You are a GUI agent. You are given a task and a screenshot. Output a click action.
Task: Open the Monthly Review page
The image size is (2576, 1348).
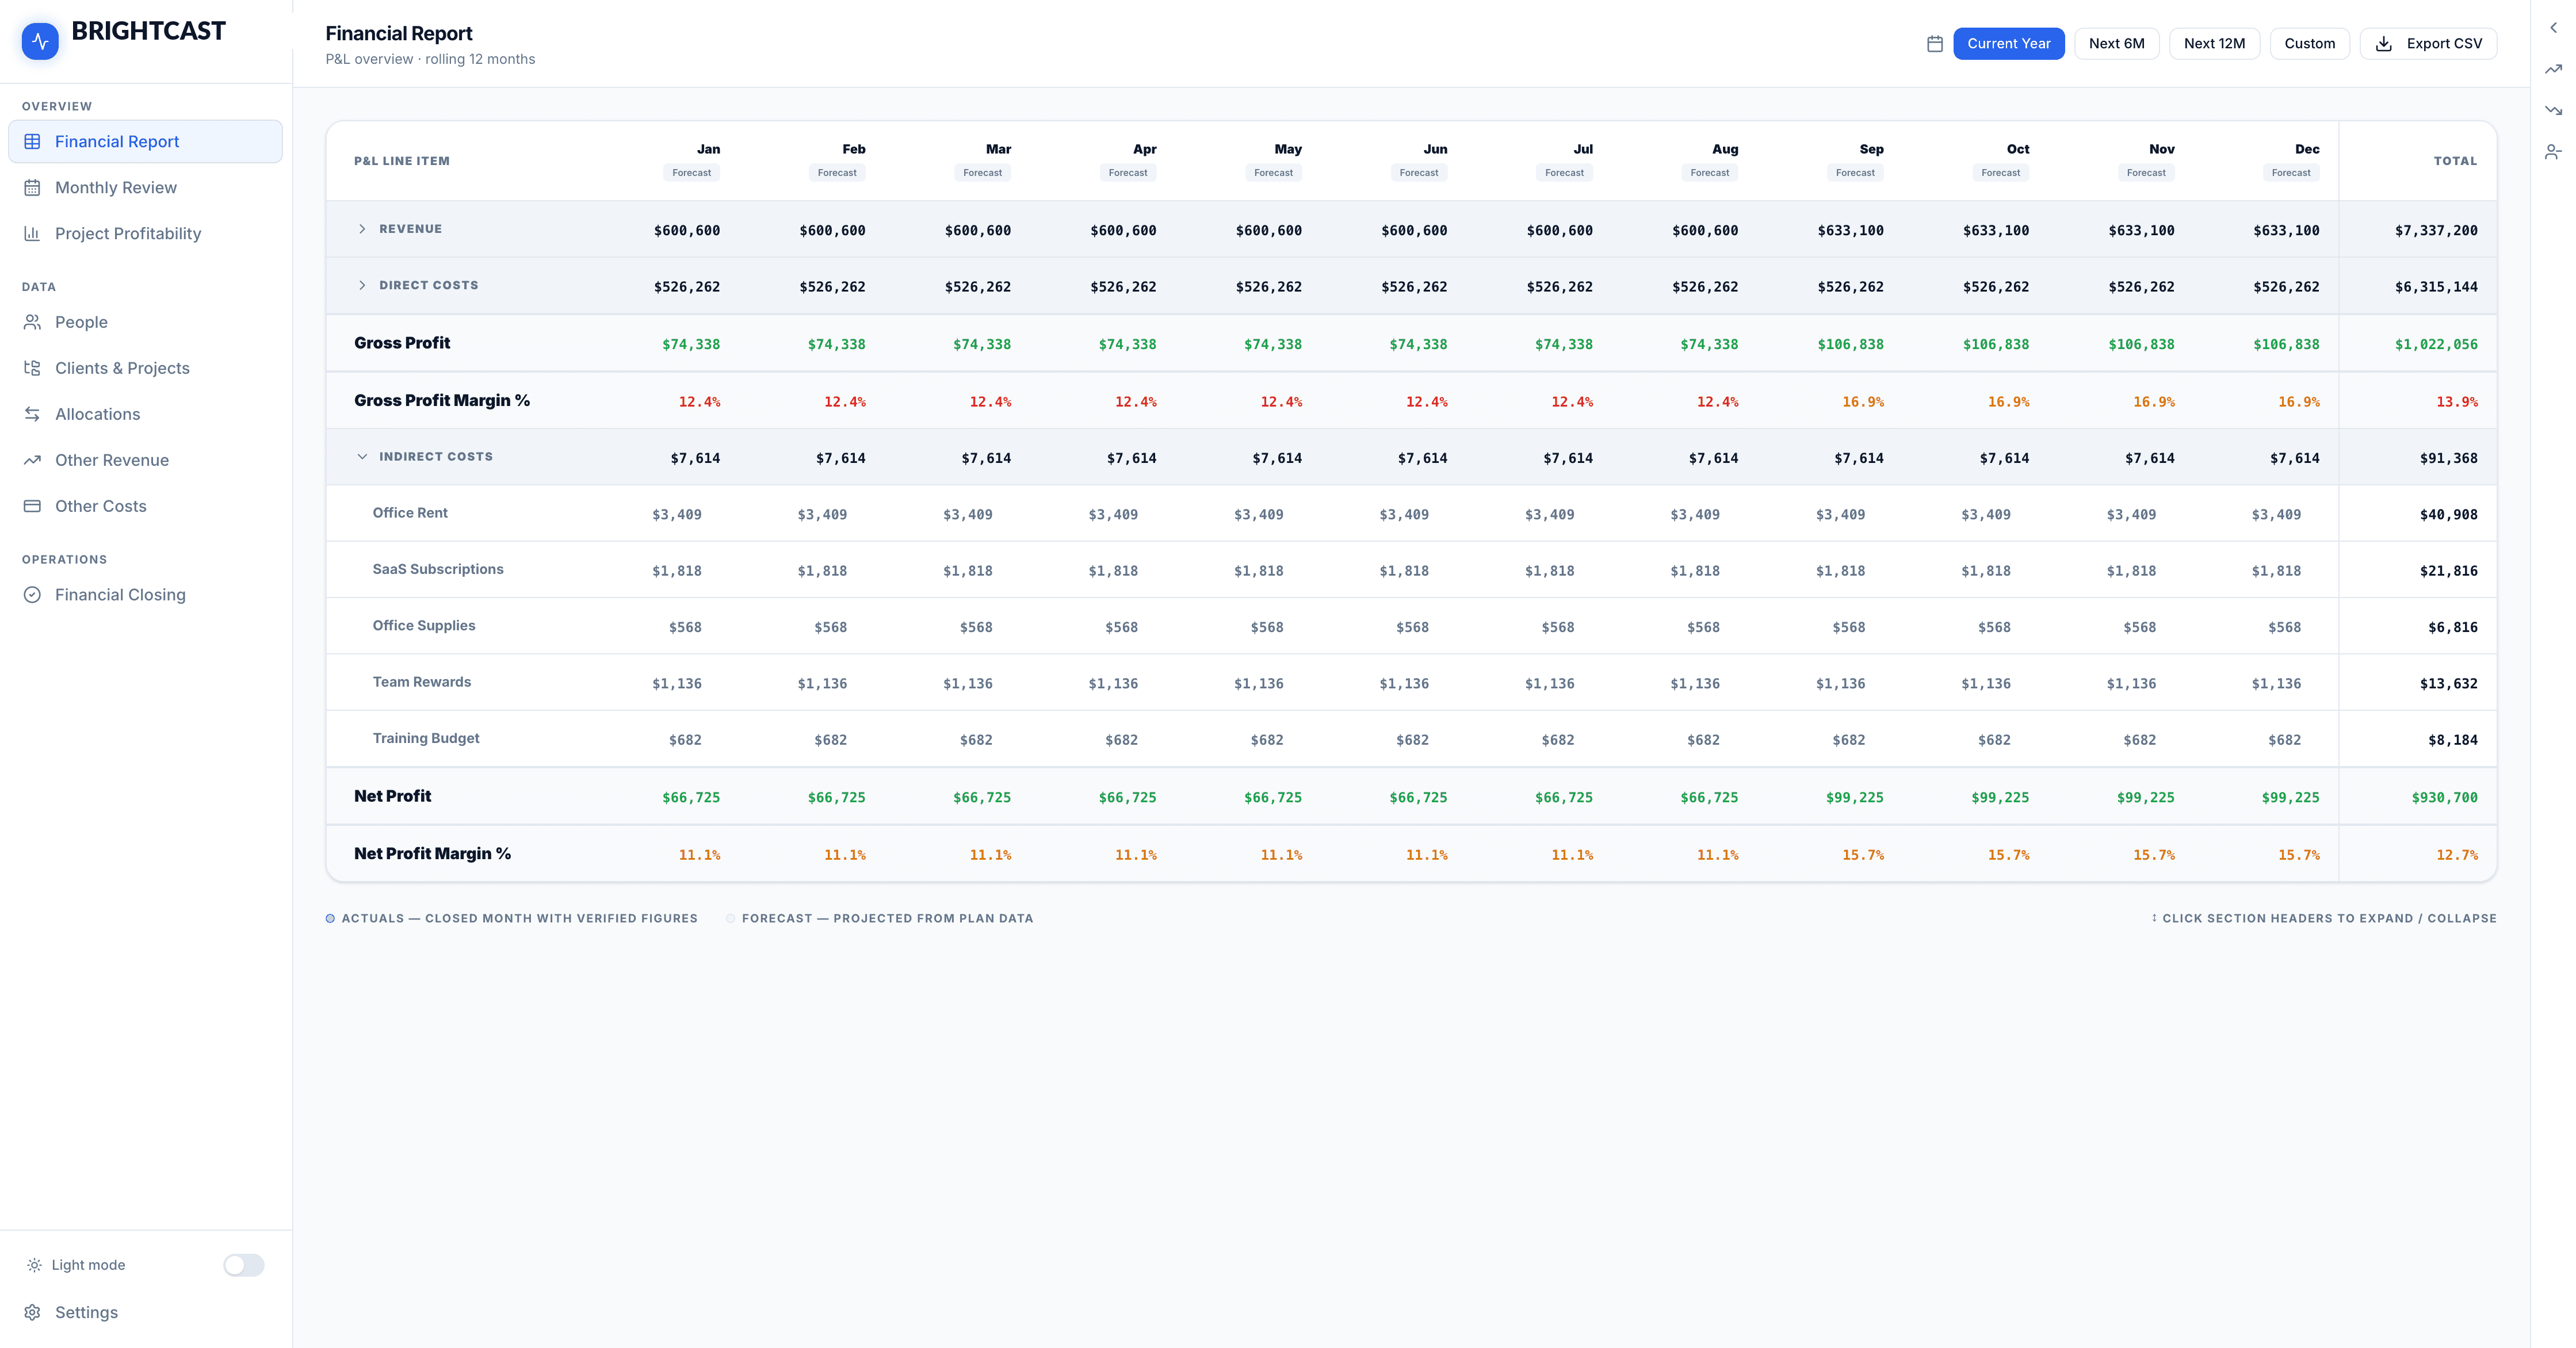point(116,188)
